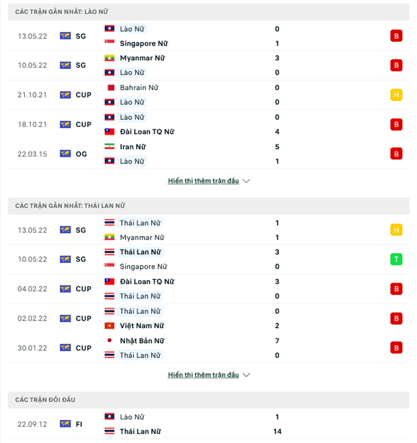Click the Myanmar flag in the 10.05.22 Lào match
The image size is (417, 443).
tap(110, 58)
